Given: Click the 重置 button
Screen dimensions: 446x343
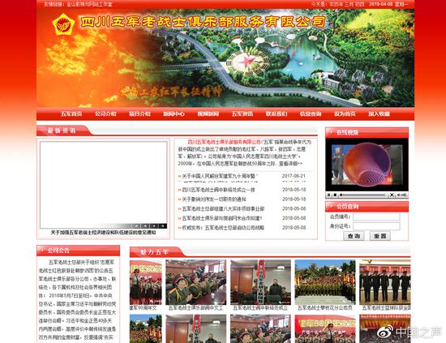Looking at the screenshot, I should (x=380, y=236).
